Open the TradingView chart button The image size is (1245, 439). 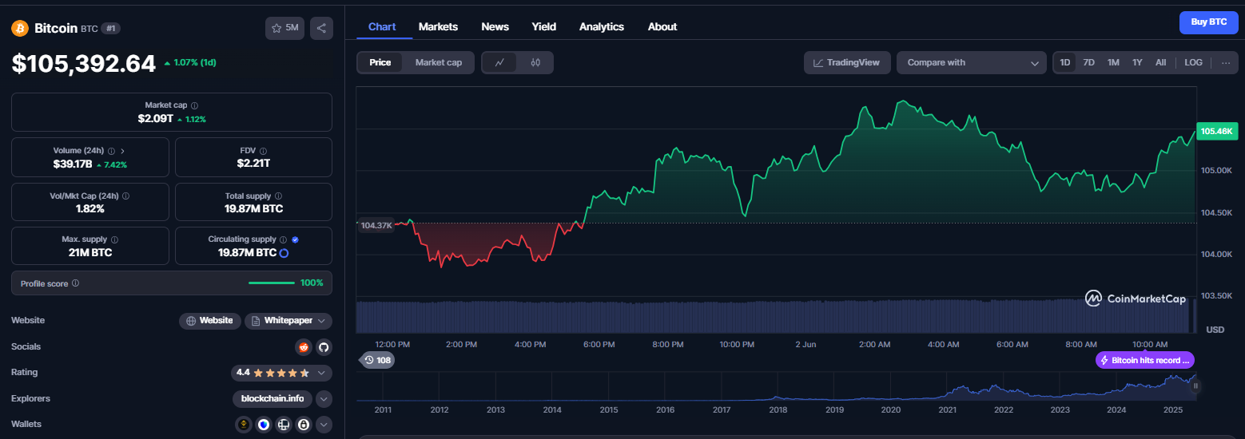point(847,62)
